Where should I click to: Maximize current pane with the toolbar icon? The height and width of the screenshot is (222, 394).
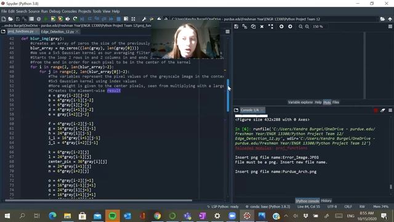(x=133, y=19)
